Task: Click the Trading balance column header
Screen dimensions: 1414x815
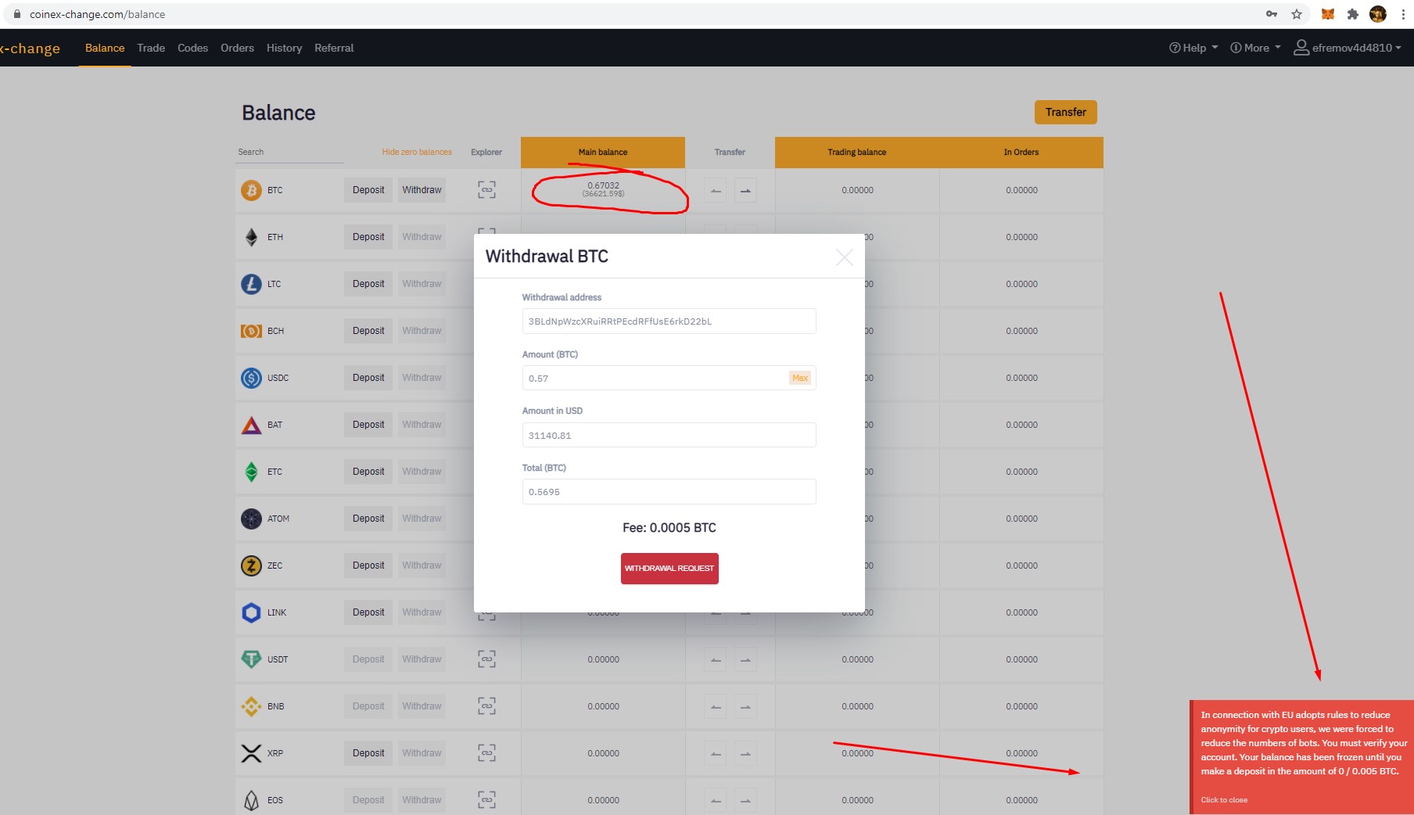Action: click(x=857, y=153)
